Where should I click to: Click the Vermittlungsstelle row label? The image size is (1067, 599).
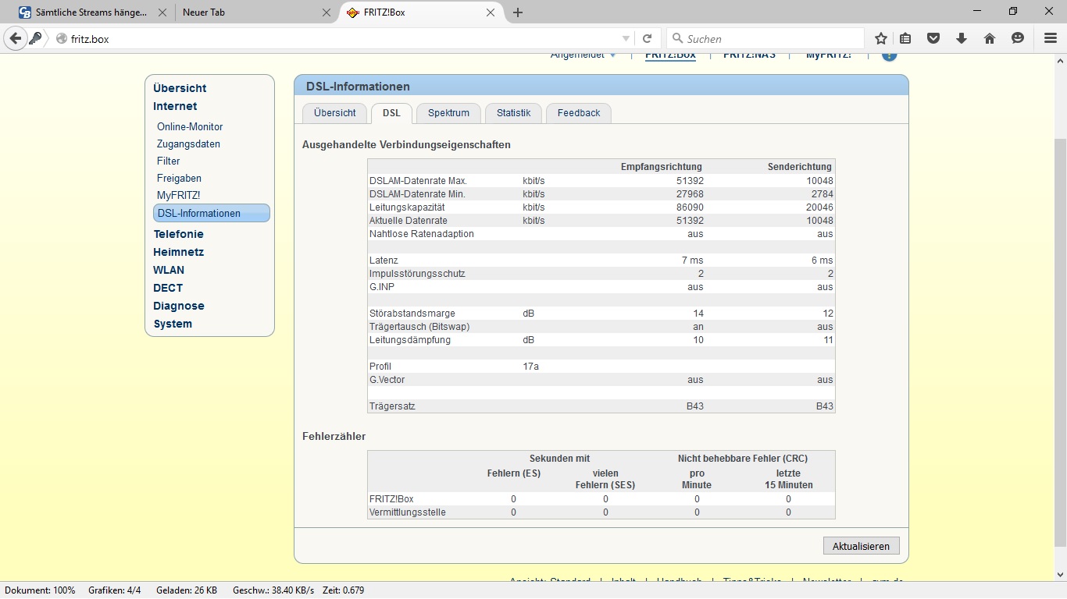(x=407, y=512)
